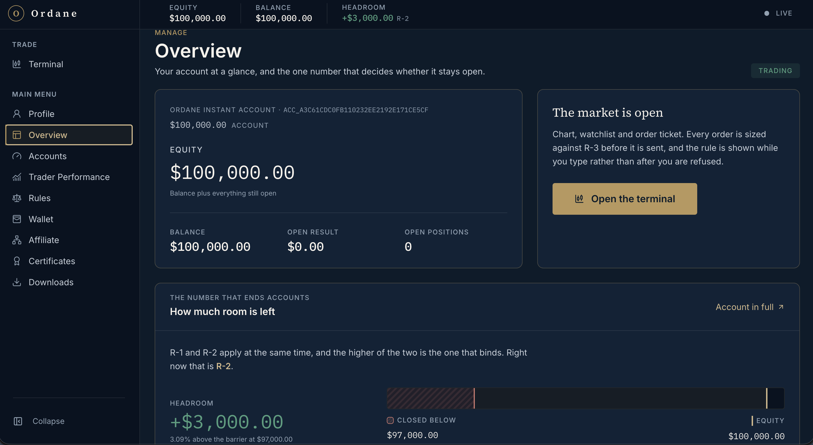Screen dimensions: 813x445
Task: Click the Ordane circular logo icon
Action: point(16,13)
